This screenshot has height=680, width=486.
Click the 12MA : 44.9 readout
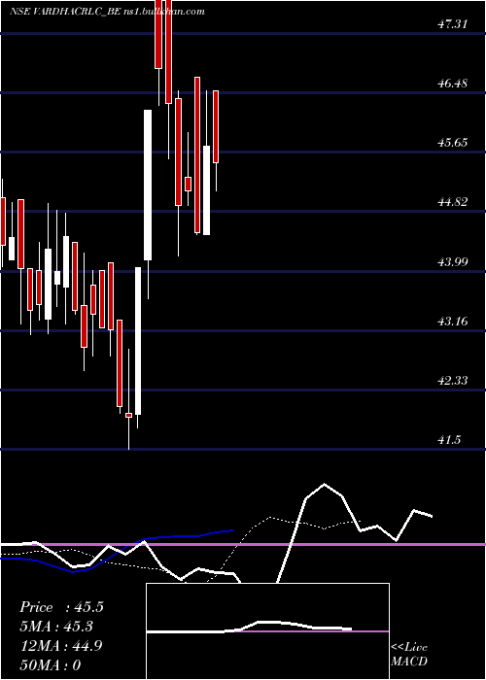pos(61,646)
